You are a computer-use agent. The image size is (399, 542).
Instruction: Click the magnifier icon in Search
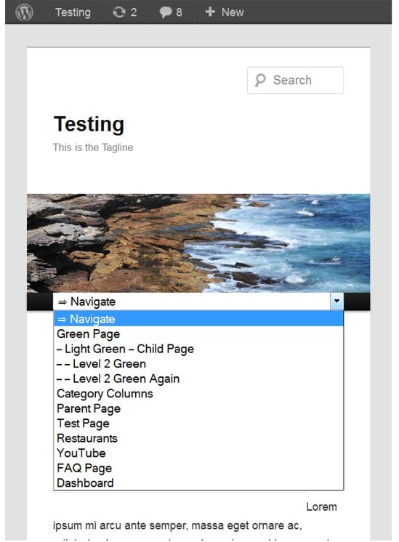[x=260, y=80]
